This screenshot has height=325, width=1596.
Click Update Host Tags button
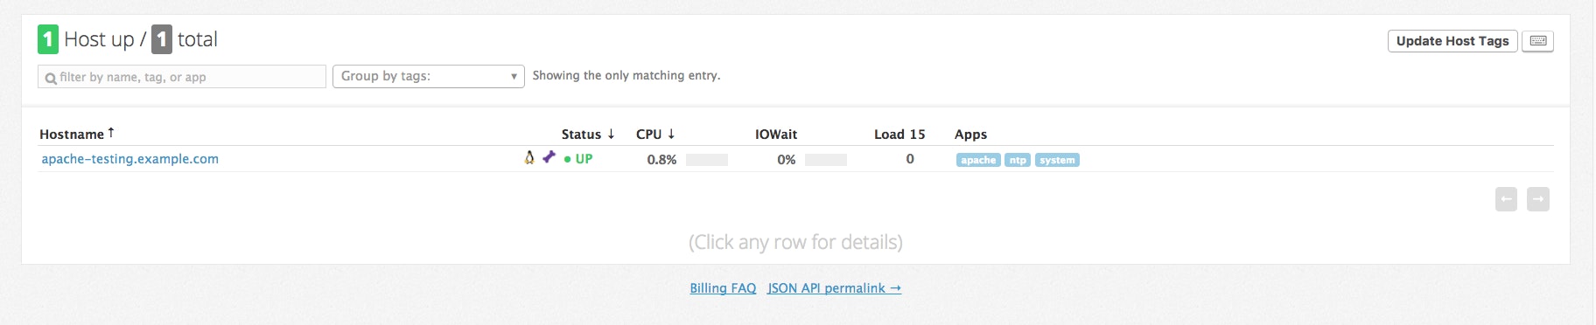tap(1452, 41)
